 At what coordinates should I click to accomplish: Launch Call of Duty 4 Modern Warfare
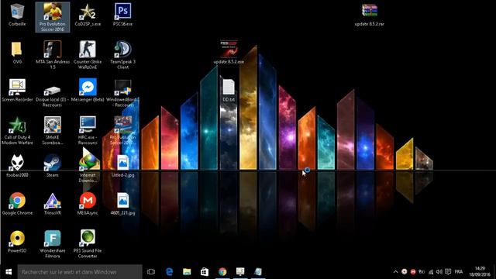[17, 131]
